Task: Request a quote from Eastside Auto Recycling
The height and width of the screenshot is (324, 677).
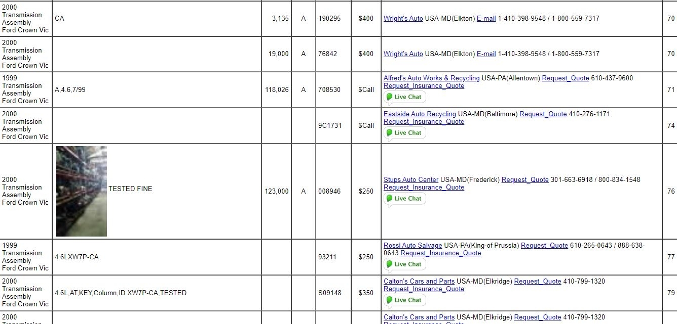Action: tap(543, 114)
